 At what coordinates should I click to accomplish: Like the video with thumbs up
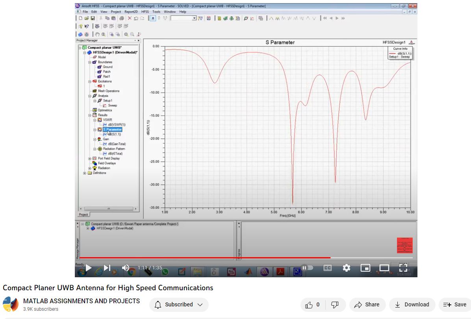pyautogui.click(x=312, y=304)
